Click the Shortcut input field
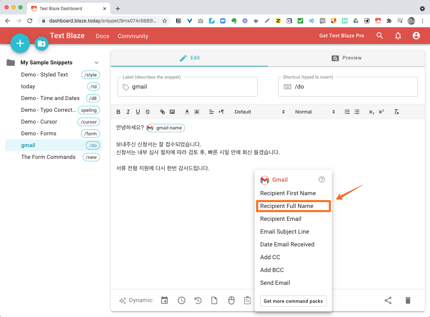The image size is (430, 317). [348, 87]
